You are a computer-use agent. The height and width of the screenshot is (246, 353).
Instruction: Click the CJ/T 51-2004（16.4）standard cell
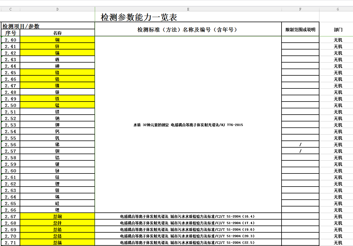tap(188, 216)
